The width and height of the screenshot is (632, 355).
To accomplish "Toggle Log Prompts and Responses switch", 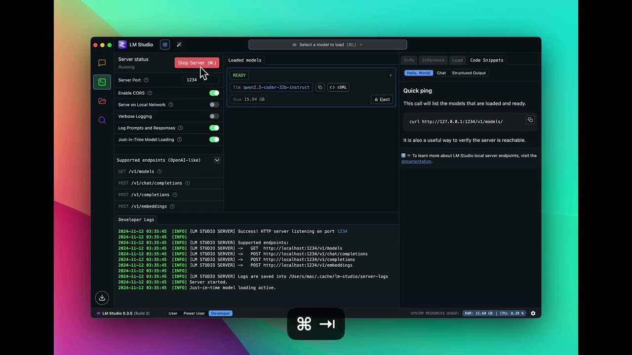I will [x=214, y=128].
